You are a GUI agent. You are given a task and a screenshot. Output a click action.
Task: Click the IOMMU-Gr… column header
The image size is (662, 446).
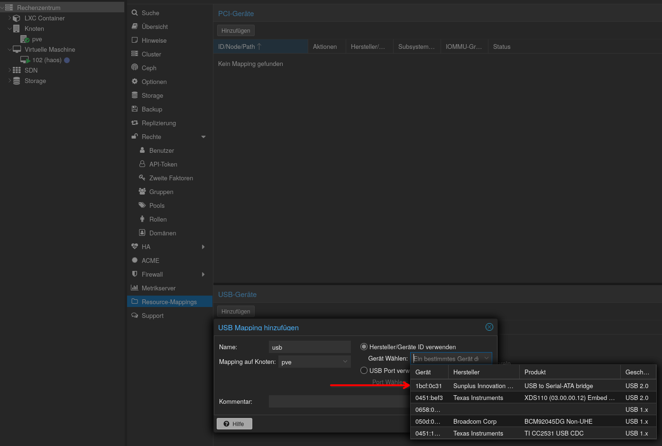[464, 46]
